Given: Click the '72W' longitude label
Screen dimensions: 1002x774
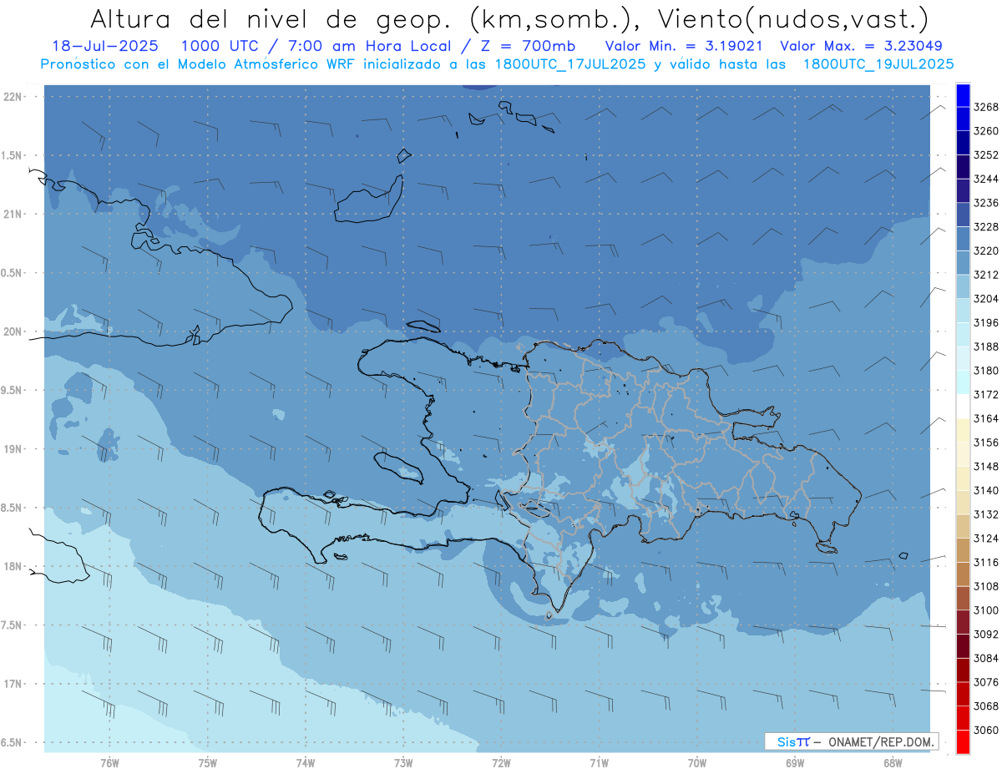Looking at the screenshot, I should pyautogui.click(x=502, y=762).
